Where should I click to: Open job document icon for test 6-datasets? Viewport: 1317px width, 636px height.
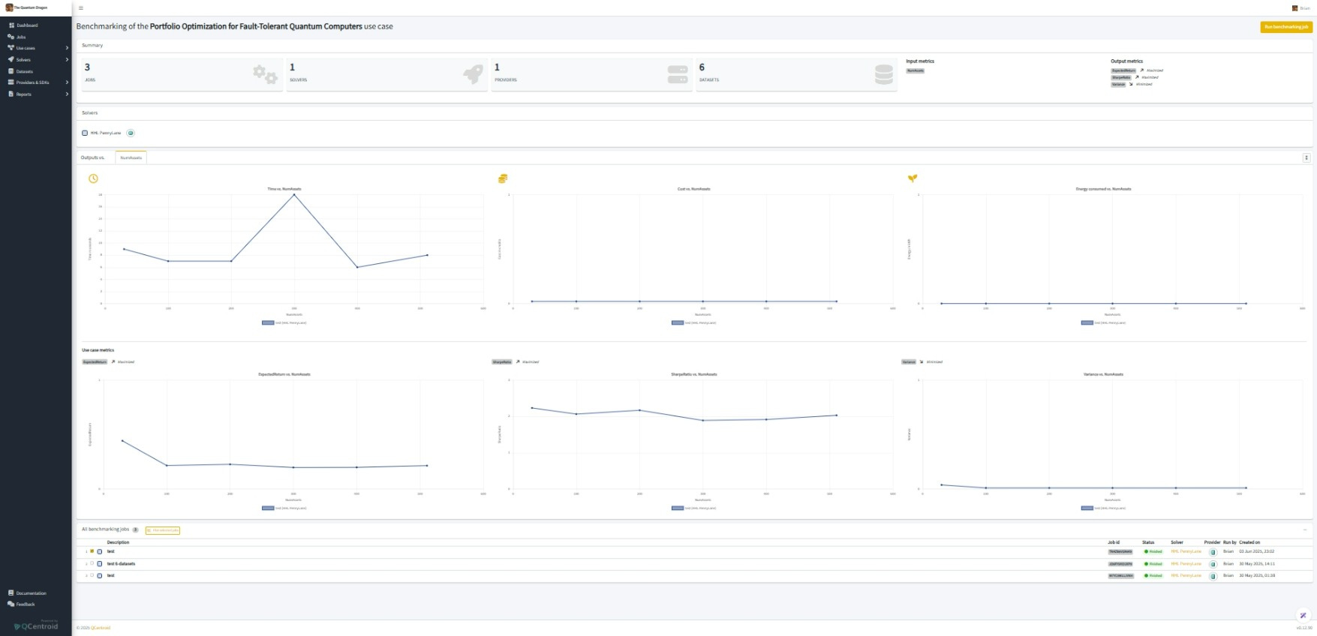coord(100,563)
